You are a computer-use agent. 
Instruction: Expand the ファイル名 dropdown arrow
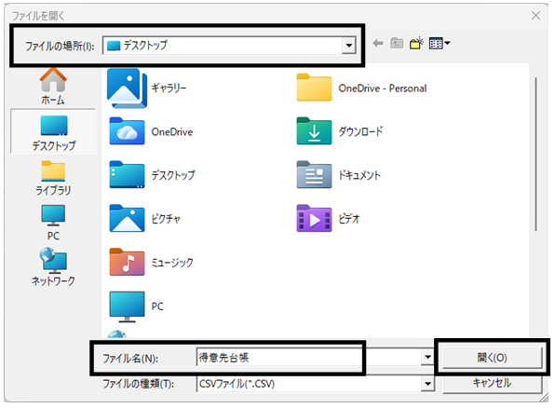click(x=427, y=357)
